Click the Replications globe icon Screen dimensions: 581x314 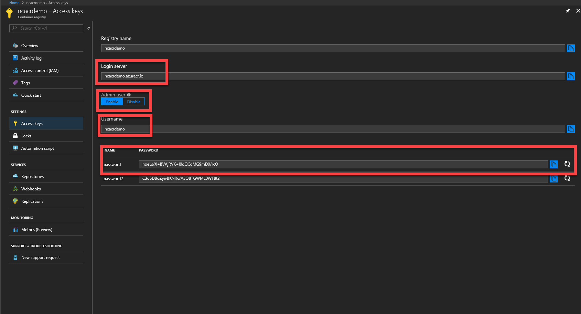click(x=15, y=201)
